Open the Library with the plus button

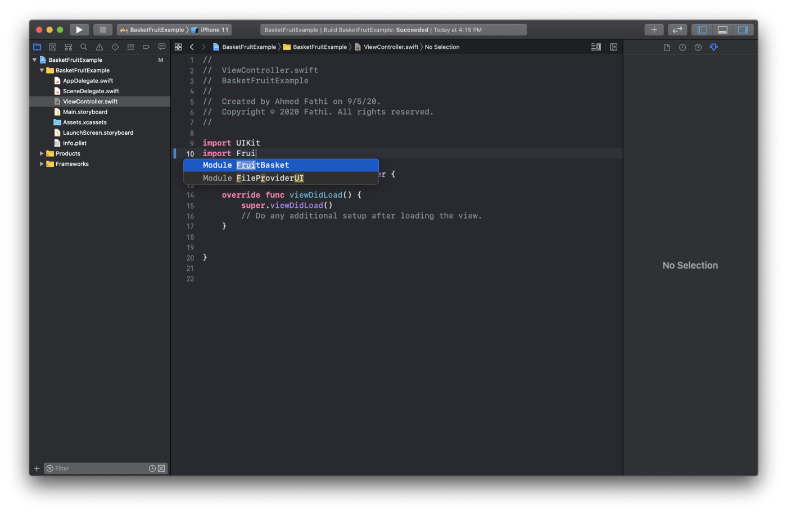pyautogui.click(x=654, y=29)
